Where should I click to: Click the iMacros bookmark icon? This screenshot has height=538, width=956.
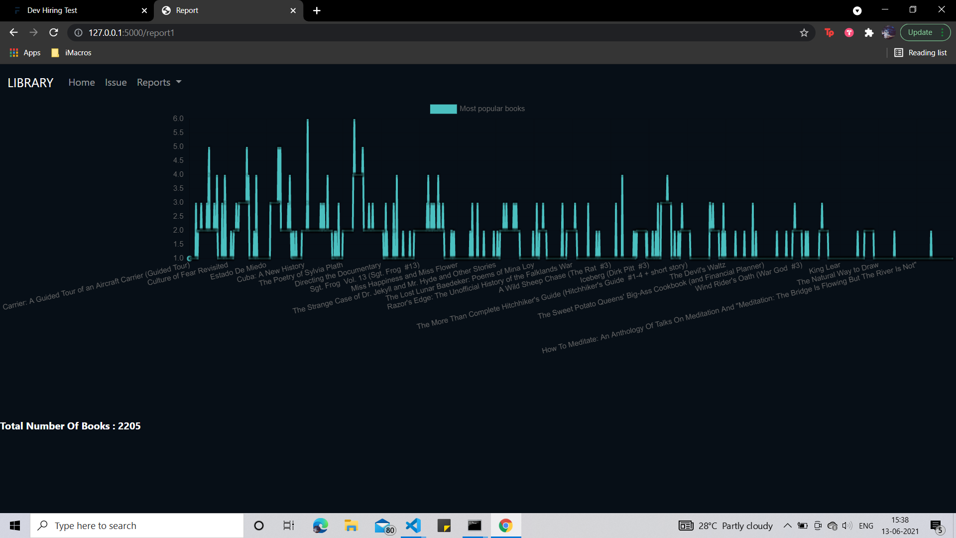[54, 52]
